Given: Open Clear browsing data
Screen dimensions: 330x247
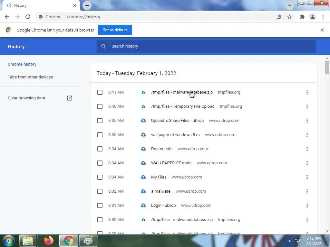Looking at the screenshot, I should (26, 98).
